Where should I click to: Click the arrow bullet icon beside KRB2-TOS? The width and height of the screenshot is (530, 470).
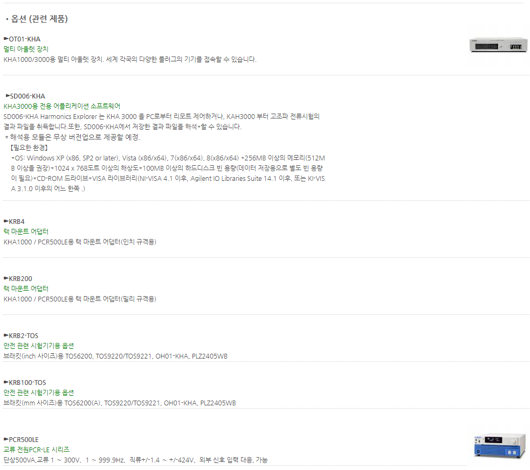point(6,335)
